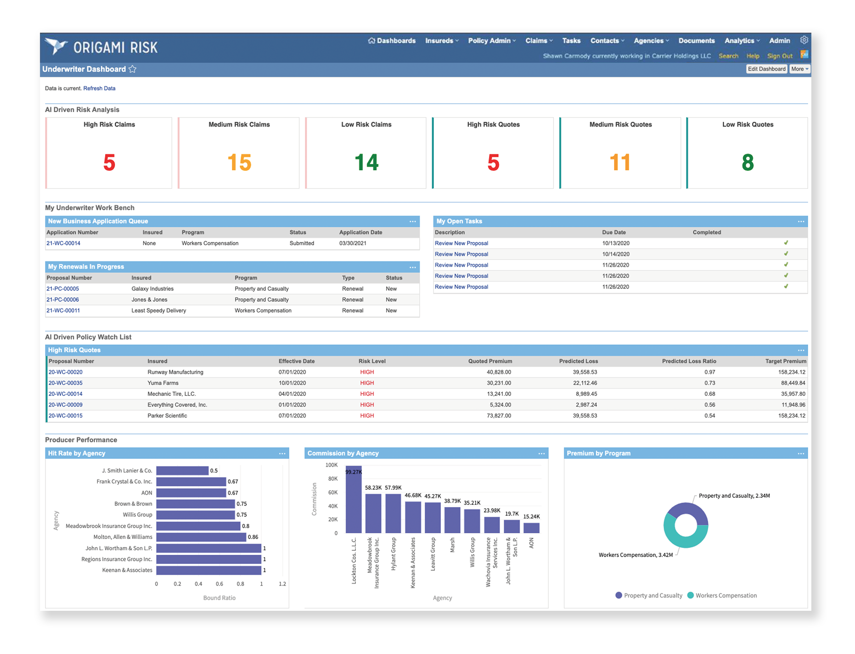Open the Documents menu
855x654 pixels.
[x=697, y=40]
